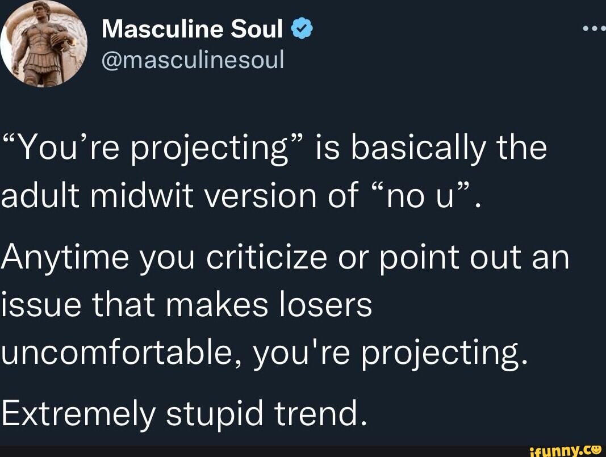The height and width of the screenshot is (457, 606).
Task: Open the Masculine Soul display name
Action: tap(192, 29)
